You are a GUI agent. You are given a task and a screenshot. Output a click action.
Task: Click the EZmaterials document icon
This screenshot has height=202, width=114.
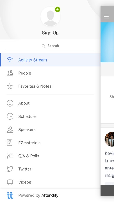pos(9,143)
